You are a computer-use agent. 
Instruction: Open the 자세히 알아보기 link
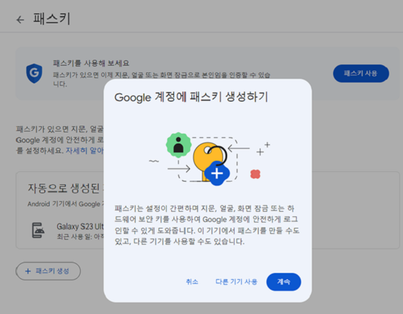[85, 151]
